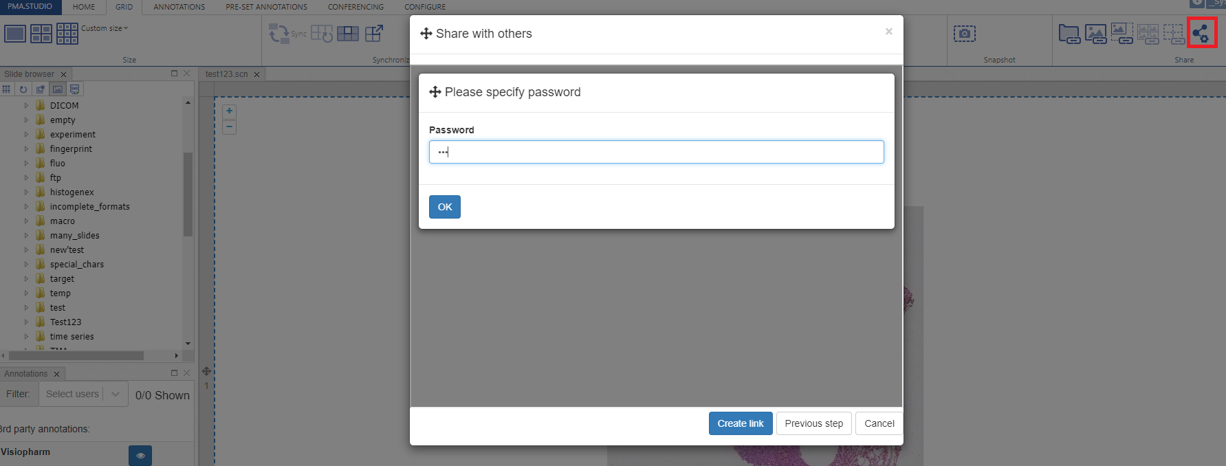This screenshot has width=1226, height=466.
Task: Open the Select users filter dropdown
Action: point(83,394)
